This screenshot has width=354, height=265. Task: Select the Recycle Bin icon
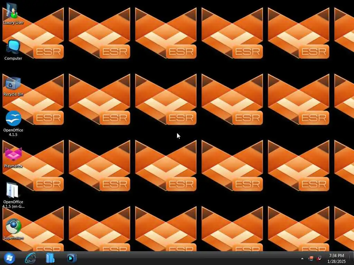(x=13, y=87)
